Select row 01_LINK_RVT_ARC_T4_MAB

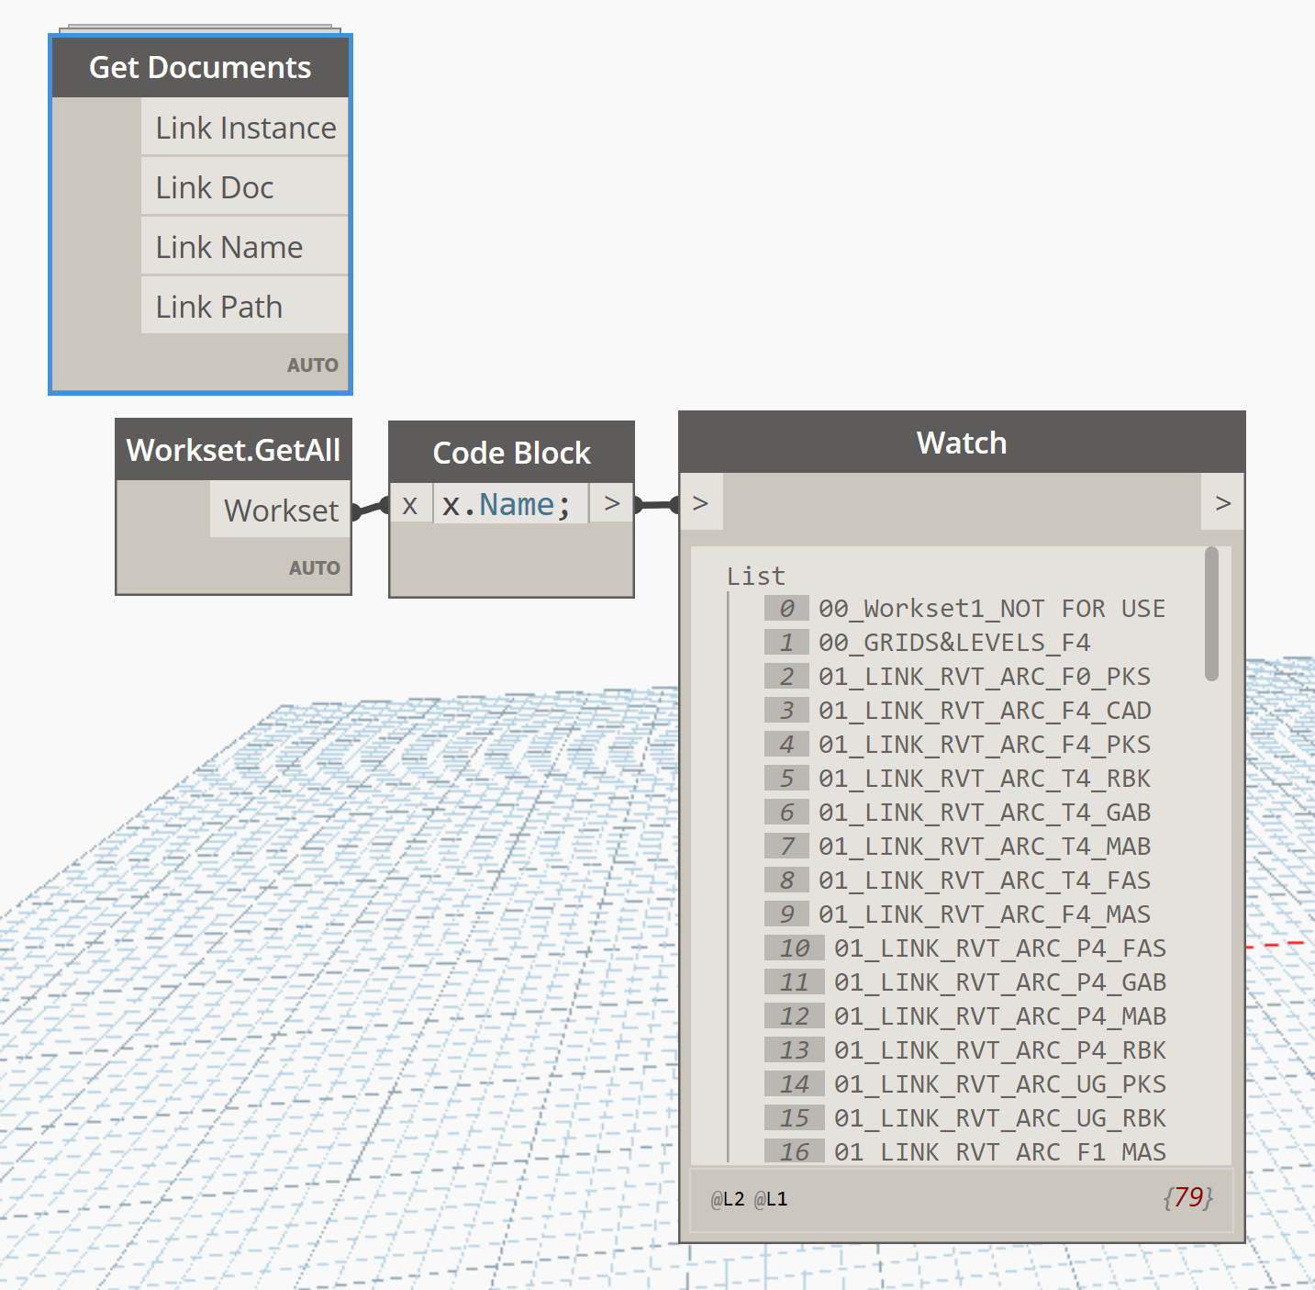pos(958,847)
